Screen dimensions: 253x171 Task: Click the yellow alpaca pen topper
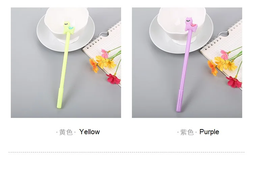(68, 28)
